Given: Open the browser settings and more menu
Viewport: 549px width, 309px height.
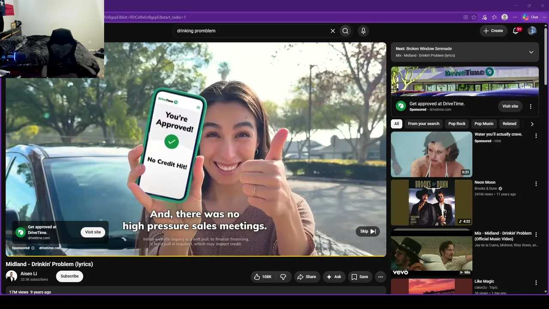Looking at the screenshot, I should [x=515, y=17].
